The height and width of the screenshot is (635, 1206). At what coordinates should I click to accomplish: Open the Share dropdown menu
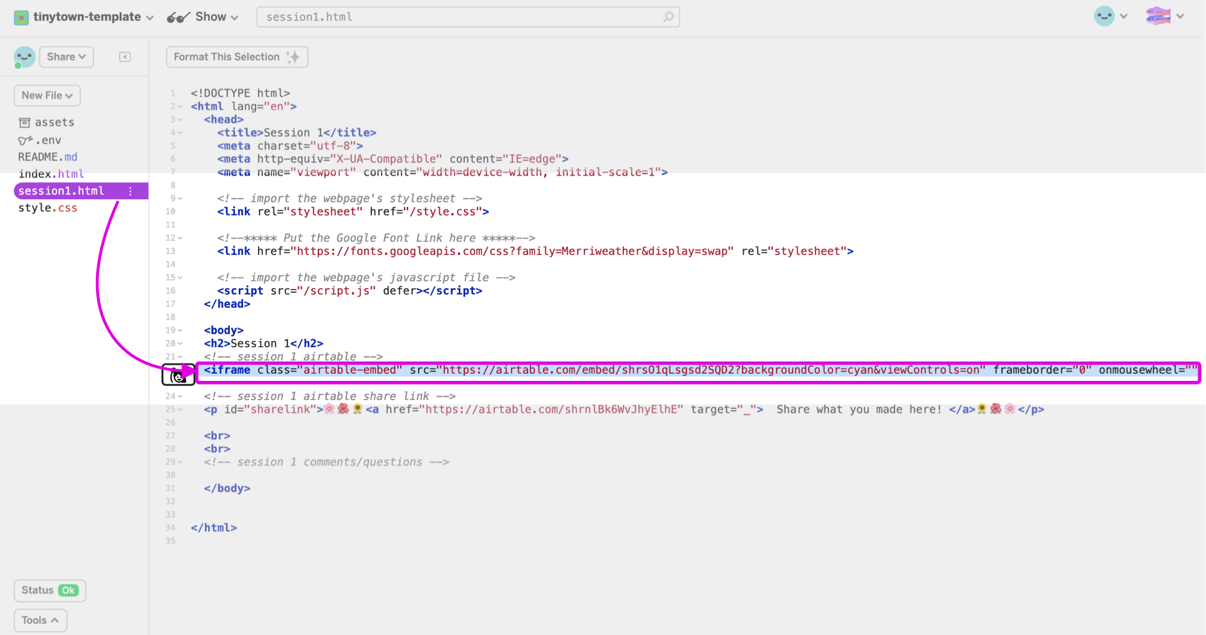[66, 56]
